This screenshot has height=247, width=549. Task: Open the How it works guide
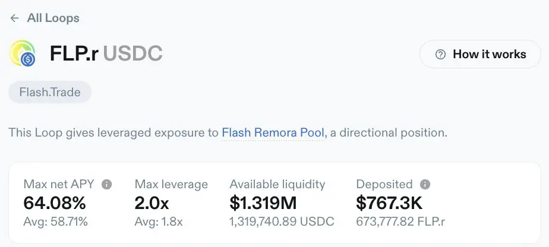pos(480,55)
